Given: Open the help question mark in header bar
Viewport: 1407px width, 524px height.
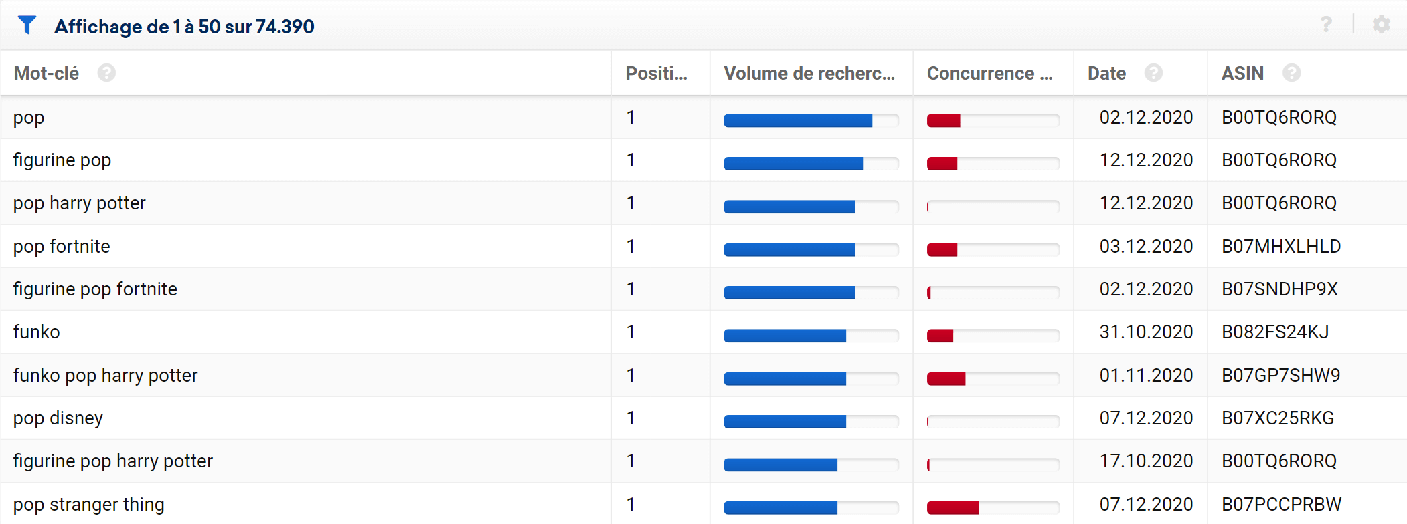Looking at the screenshot, I should [x=1326, y=25].
